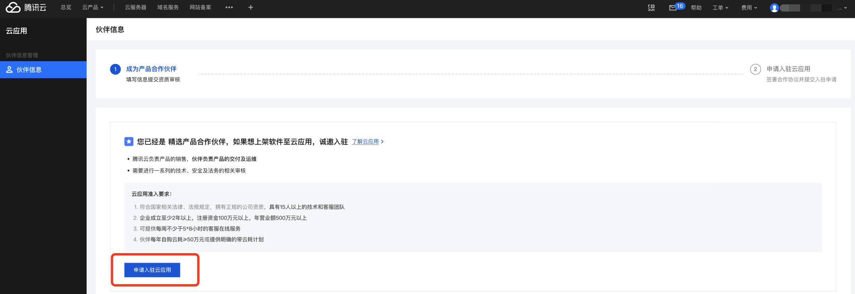Click requirement about 自购云耗≥50万元
855x294 pixels.
click(x=202, y=240)
